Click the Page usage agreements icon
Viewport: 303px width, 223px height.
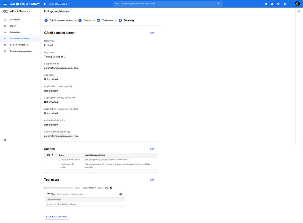(5, 51)
